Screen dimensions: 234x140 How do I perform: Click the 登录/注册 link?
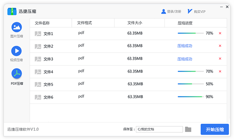click(x=174, y=12)
